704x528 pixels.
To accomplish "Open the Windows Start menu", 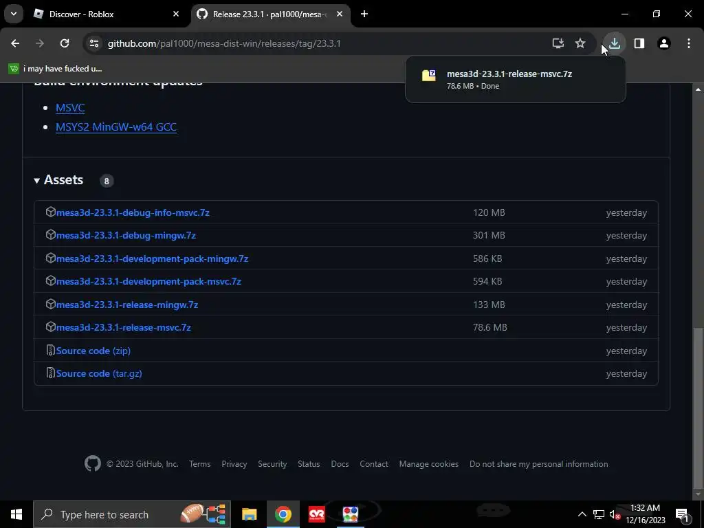I will 16,514.
